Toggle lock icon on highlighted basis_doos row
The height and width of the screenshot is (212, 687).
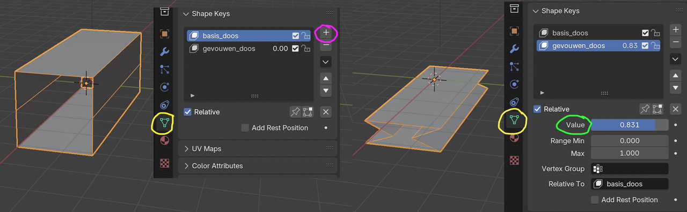[x=305, y=36]
